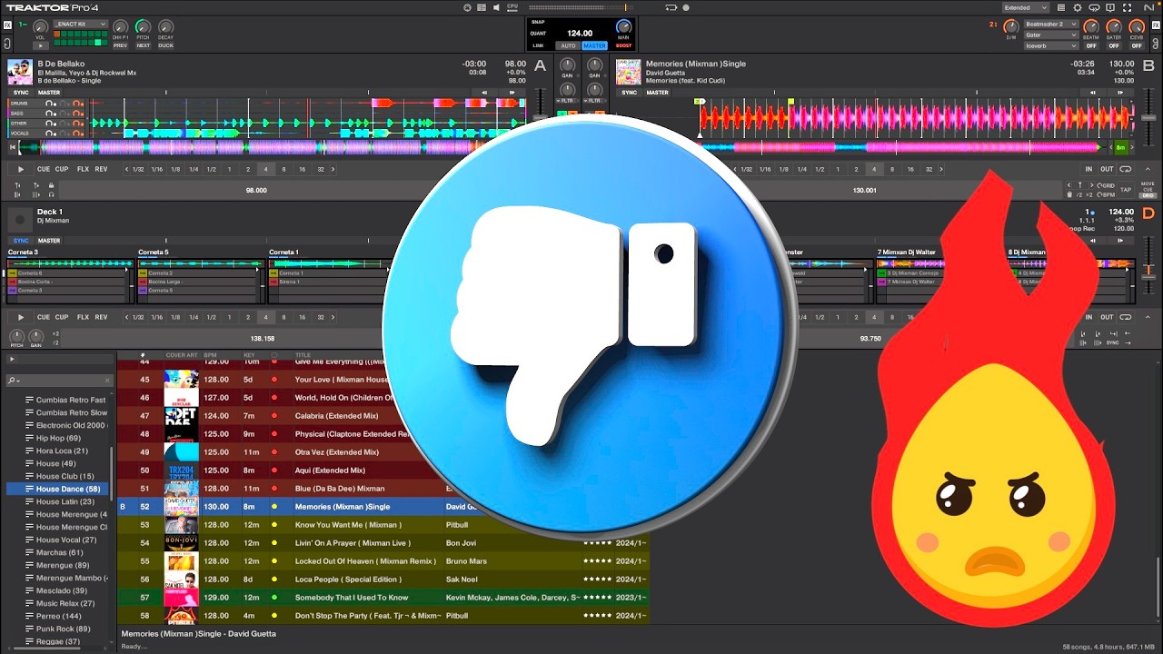Open the browser-only layout list icon
This screenshot has width=1163, height=654.
1062,7
